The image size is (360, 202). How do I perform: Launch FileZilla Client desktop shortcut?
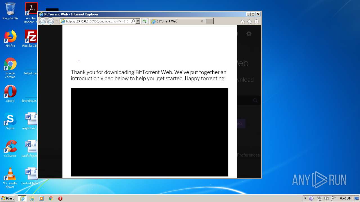point(31,39)
